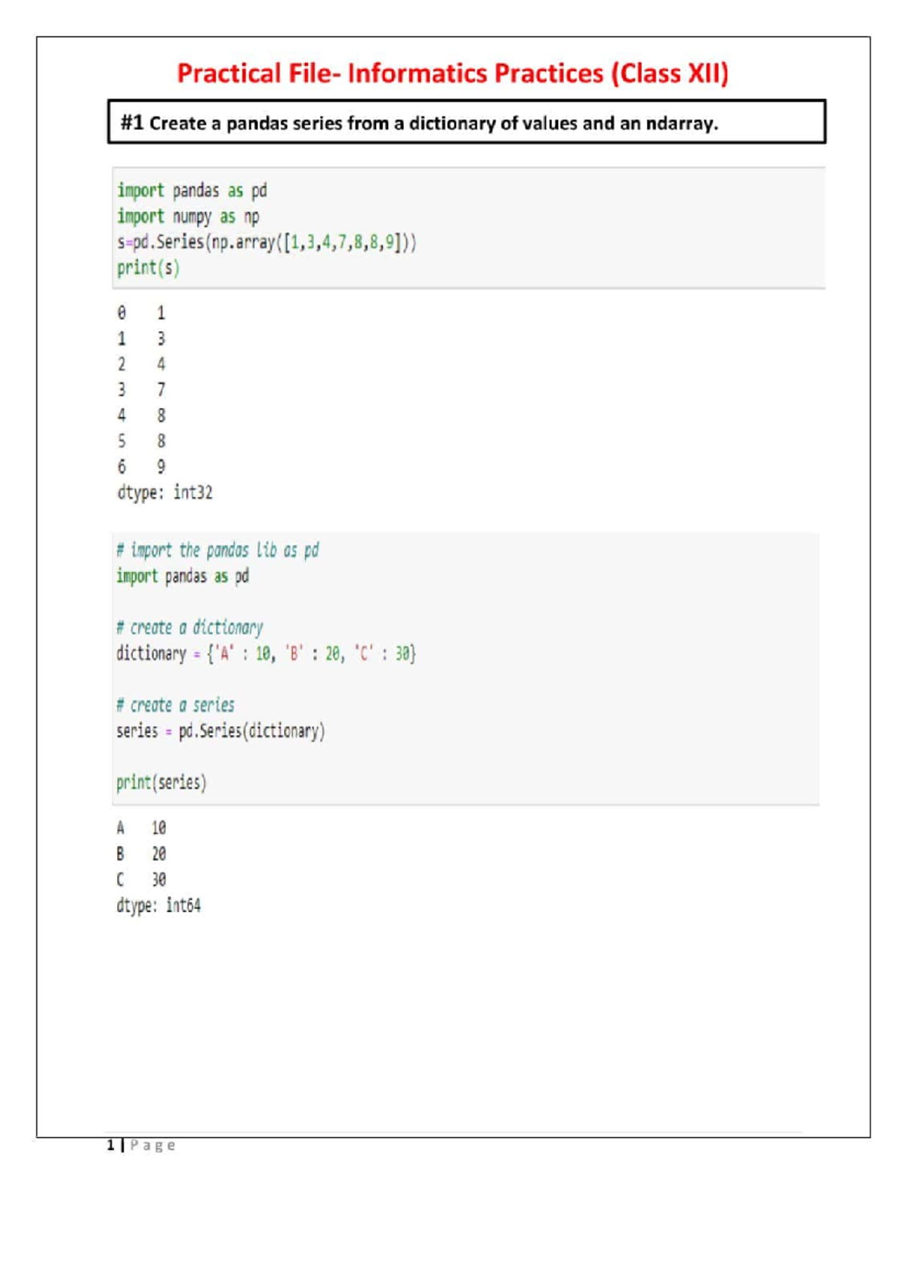Click the 'dtype: int32' output line
Image resolution: width=906 pixels, height=1283 pixels.
pyautogui.click(x=165, y=493)
